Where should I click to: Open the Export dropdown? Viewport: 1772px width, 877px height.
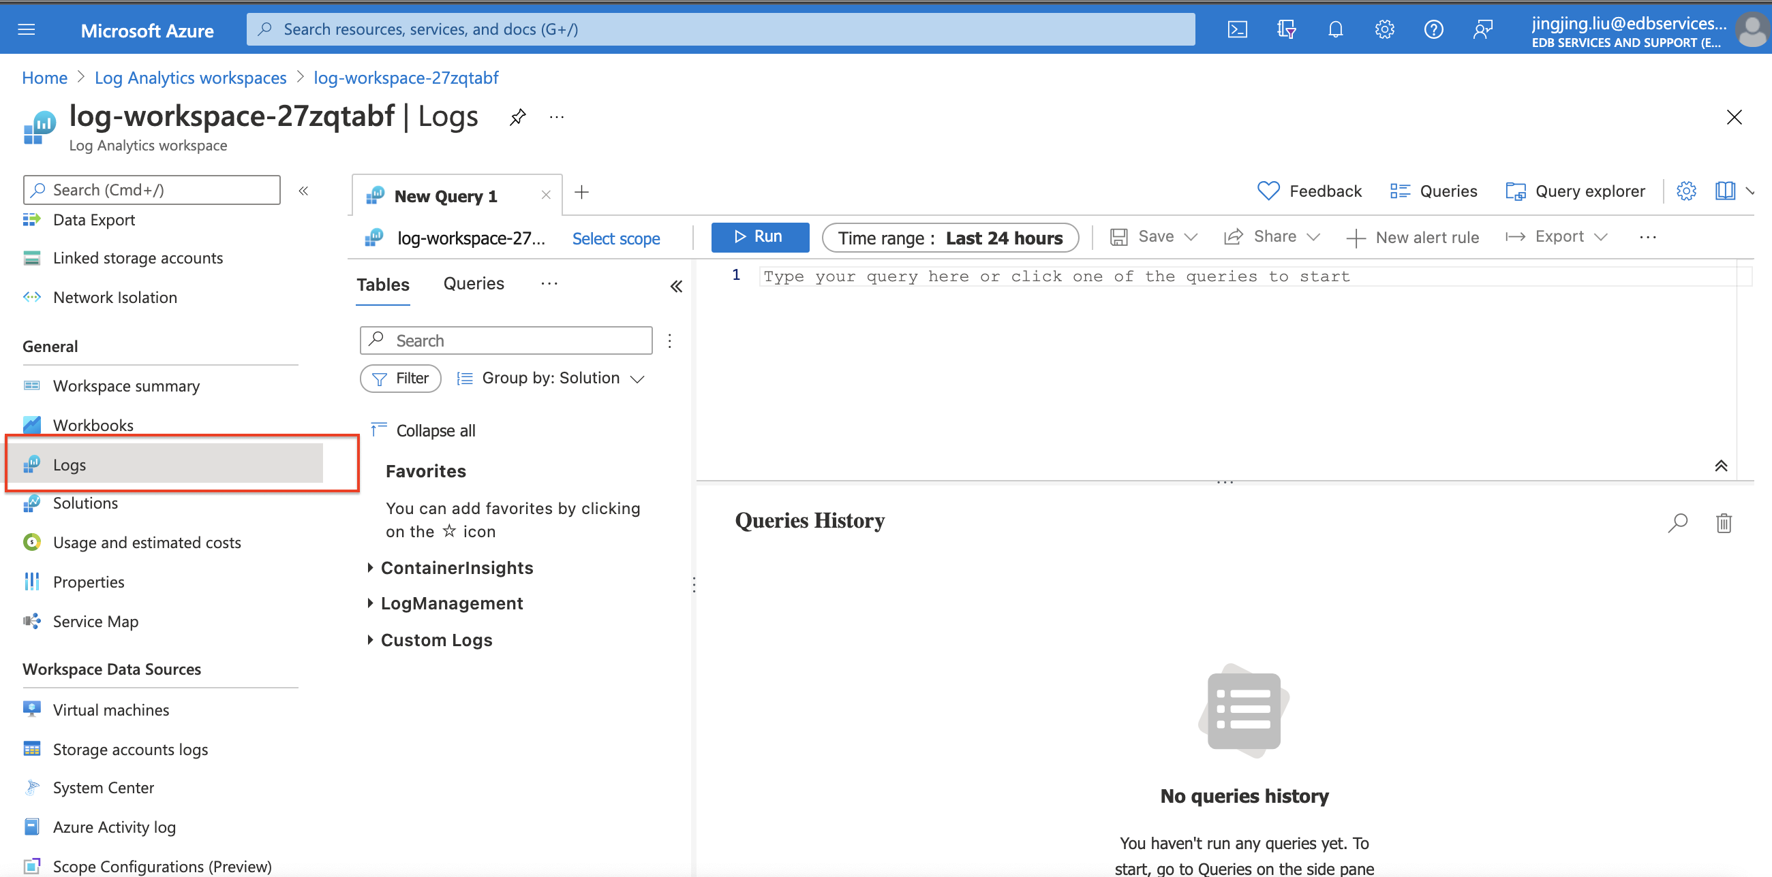click(1556, 237)
